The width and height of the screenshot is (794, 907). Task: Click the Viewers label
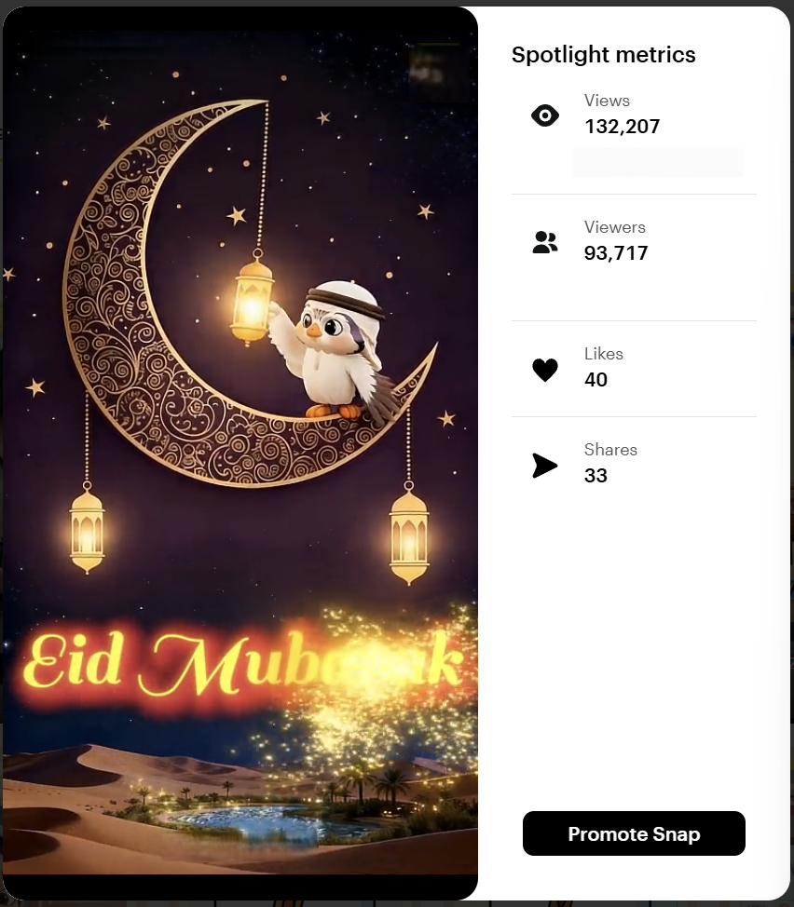coord(614,227)
